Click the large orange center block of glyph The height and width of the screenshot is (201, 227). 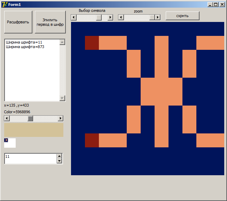(162, 92)
